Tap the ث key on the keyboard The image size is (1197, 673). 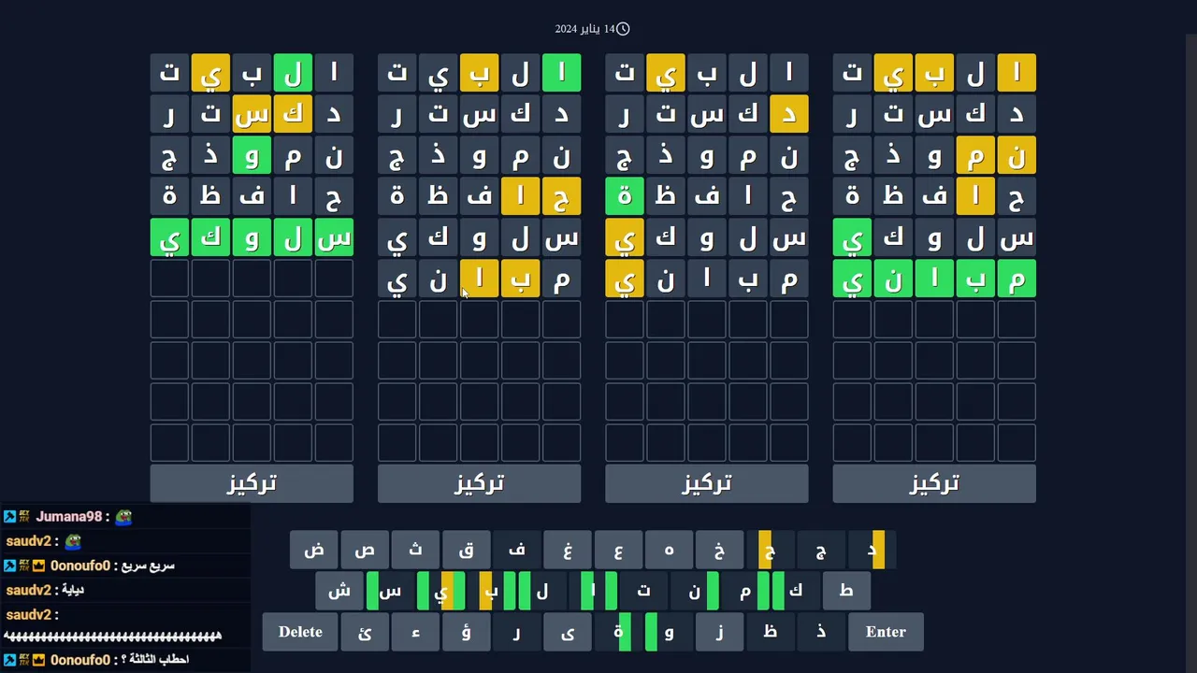[415, 550]
